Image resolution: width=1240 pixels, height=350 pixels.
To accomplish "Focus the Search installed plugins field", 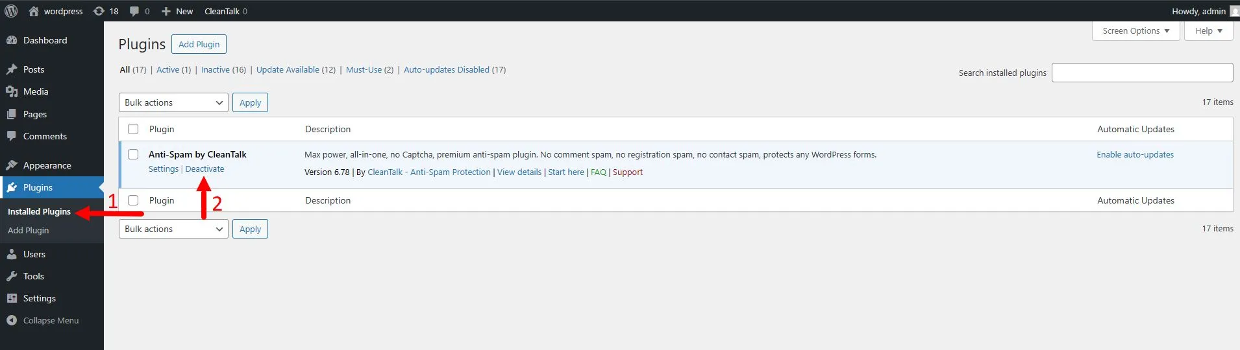I will pyautogui.click(x=1142, y=73).
